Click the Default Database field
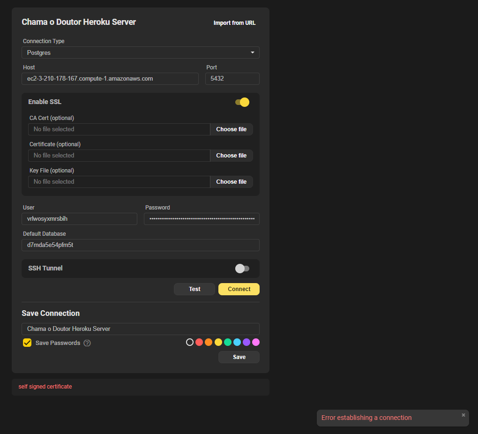The width and height of the screenshot is (478, 434). (x=140, y=245)
